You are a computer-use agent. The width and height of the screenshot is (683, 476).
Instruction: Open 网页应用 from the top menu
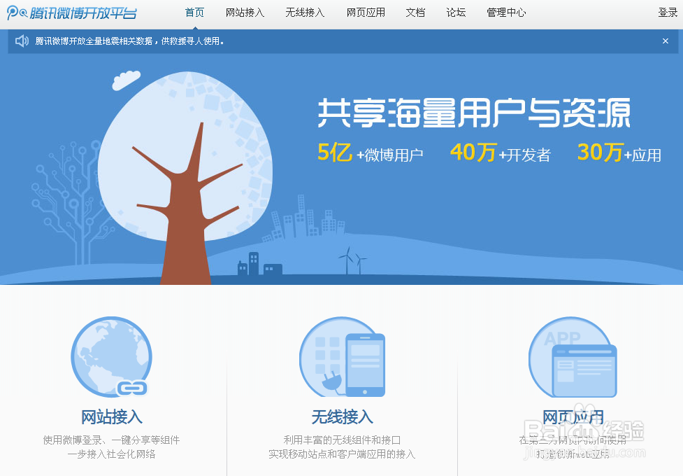coord(366,13)
